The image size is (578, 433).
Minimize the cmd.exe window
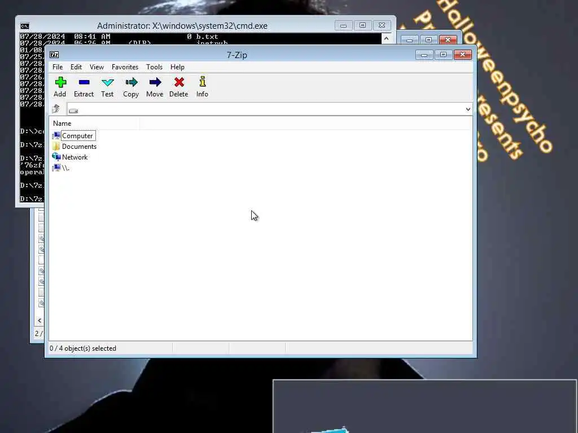click(343, 25)
